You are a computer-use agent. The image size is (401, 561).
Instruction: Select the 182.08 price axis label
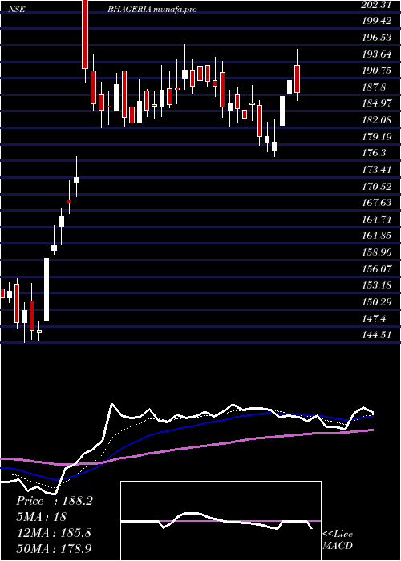378,120
